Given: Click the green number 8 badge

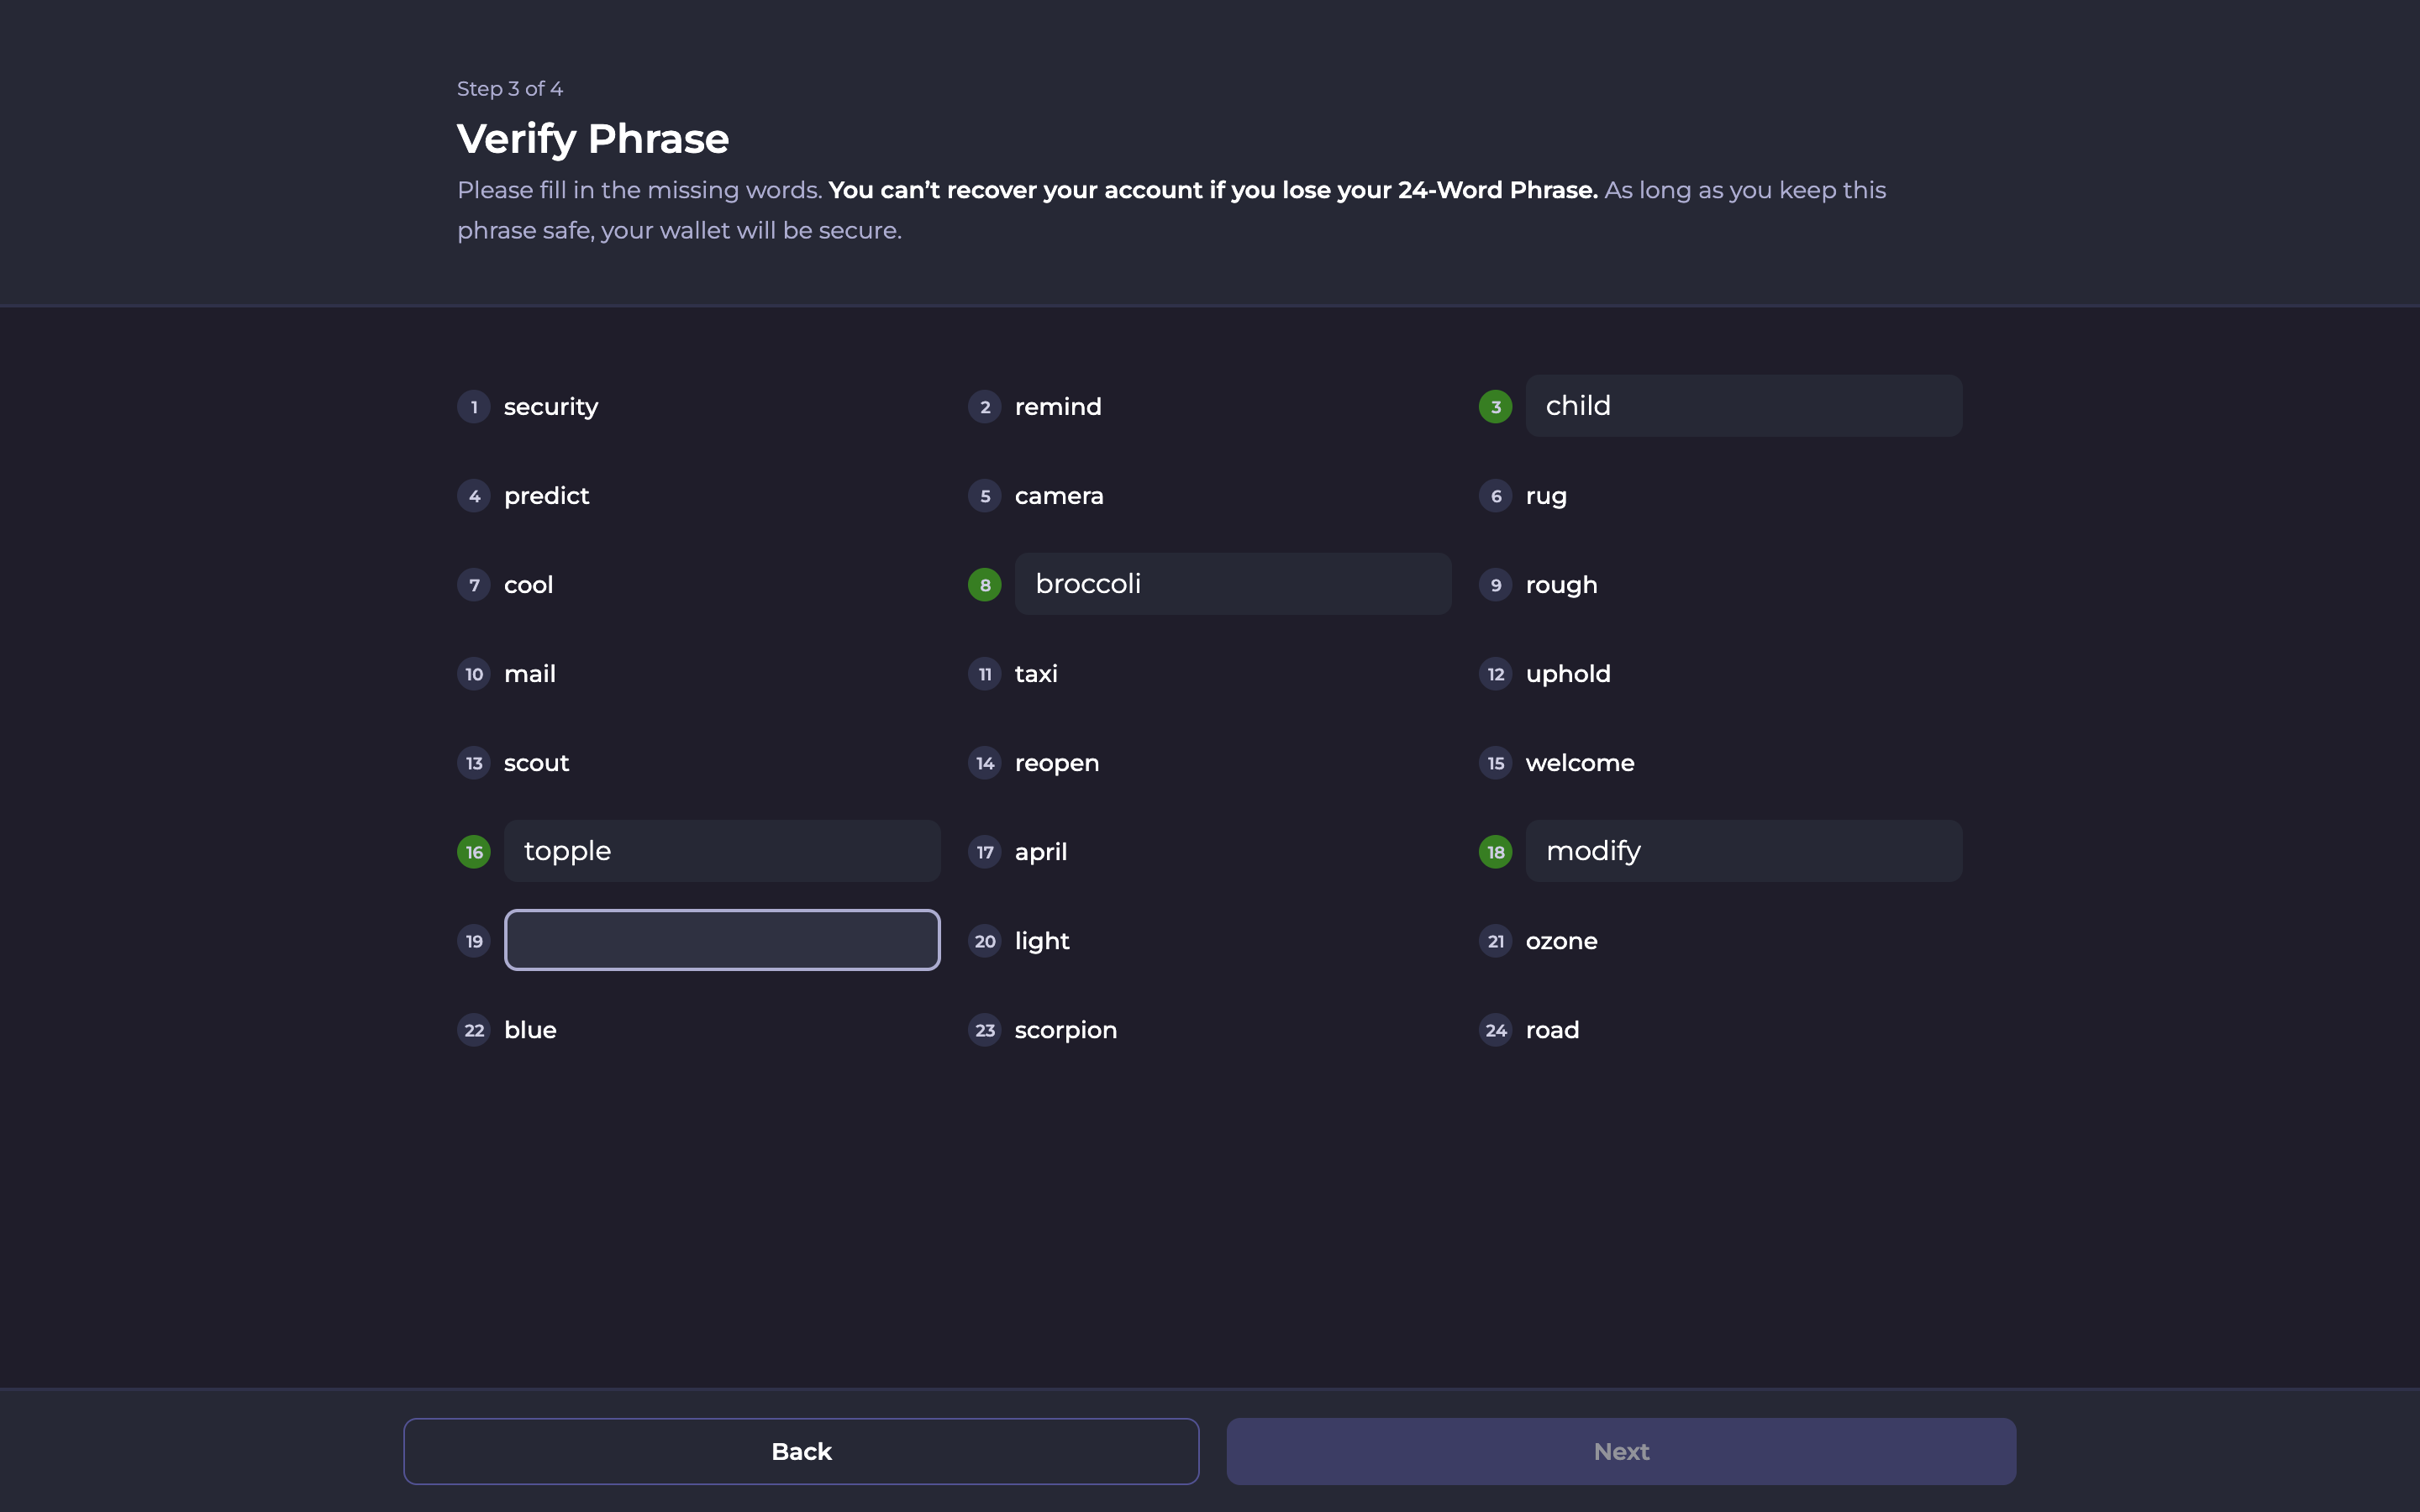Looking at the screenshot, I should coord(984,585).
